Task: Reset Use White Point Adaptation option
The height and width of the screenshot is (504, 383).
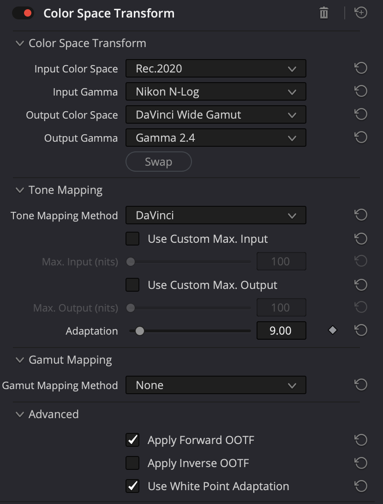Action: 361,486
